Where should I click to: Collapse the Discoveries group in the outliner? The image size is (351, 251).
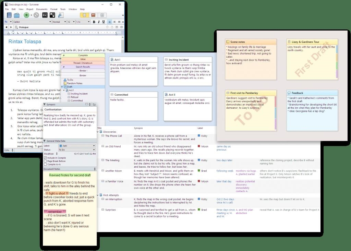point(98,132)
